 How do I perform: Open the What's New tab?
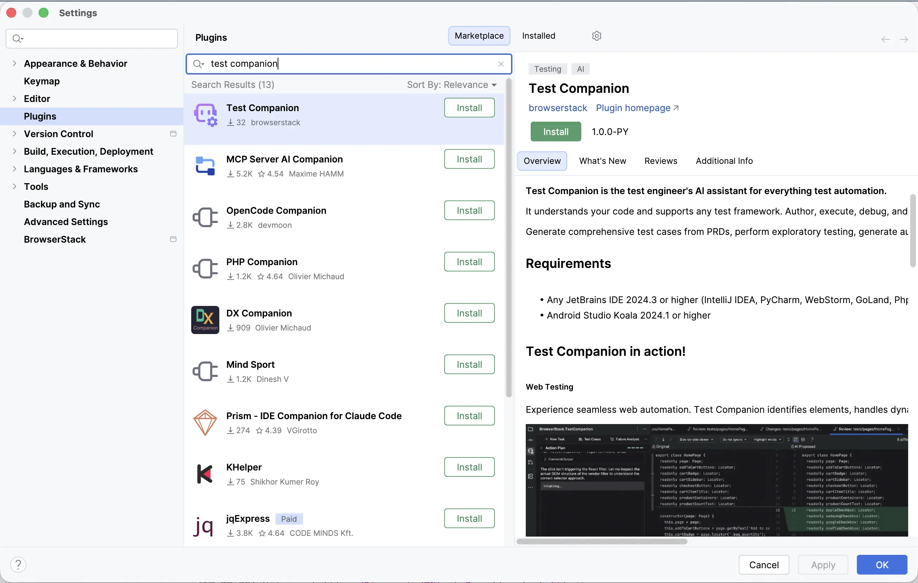pos(602,161)
